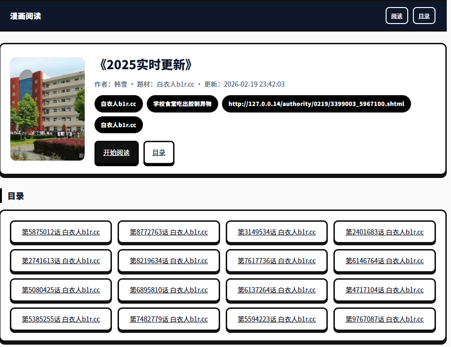The image size is (451, 347).
Task: Open chapter 第5875012话
Action: coord(61,232)
